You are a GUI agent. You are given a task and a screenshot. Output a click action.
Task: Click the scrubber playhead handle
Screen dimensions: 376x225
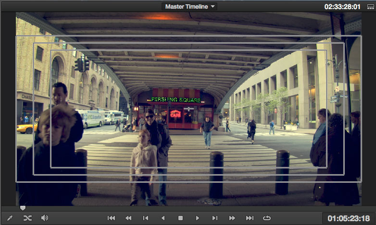coord(23,208)
